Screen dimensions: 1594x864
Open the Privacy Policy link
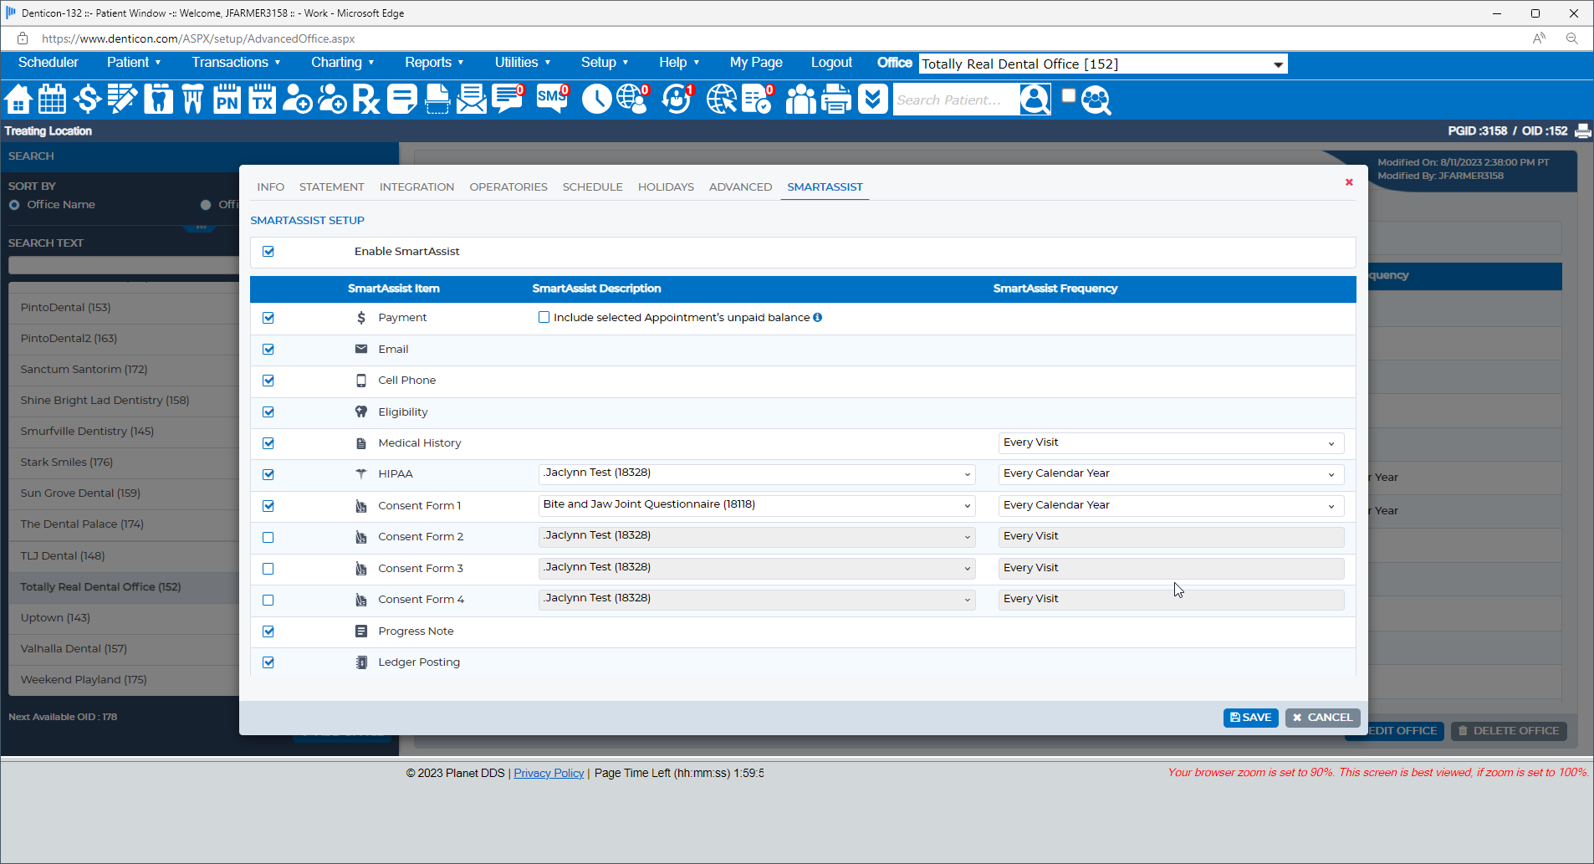click(549, 773)
